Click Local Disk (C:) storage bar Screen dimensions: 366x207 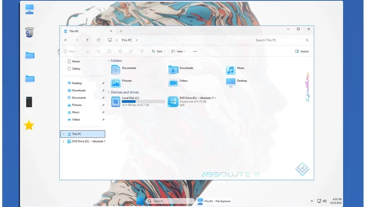pos(143,101)
